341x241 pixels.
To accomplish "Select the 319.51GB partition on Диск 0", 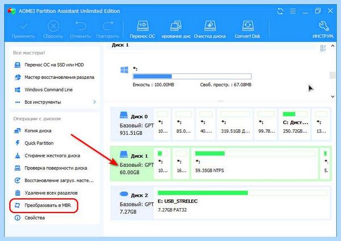I will tap(235, 124).
